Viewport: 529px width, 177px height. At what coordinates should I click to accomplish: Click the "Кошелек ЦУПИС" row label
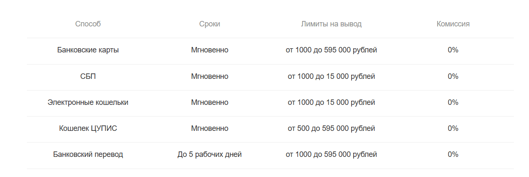click(x=88, y=128)
